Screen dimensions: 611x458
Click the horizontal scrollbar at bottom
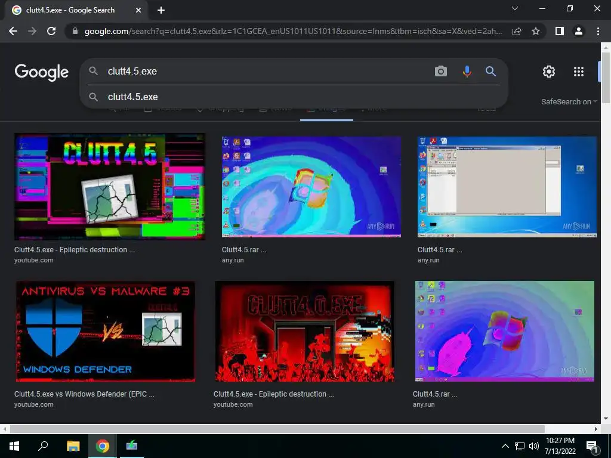[277, 429]
